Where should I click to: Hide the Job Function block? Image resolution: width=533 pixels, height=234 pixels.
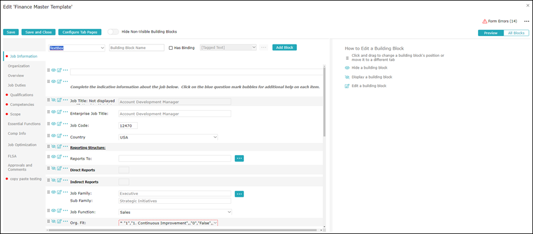[x=53, y=210]
